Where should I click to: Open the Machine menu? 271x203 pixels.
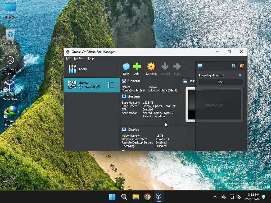tap(79, 58)
